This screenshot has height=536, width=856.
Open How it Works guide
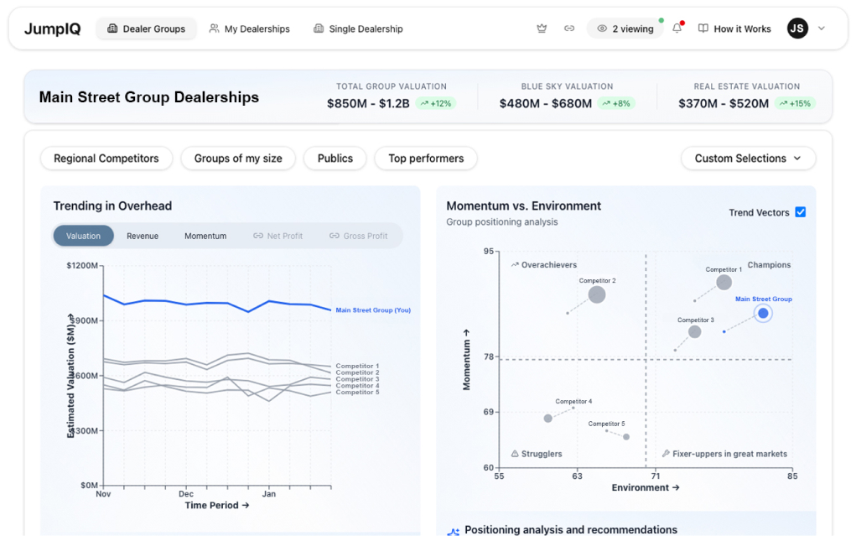point(734,29)
